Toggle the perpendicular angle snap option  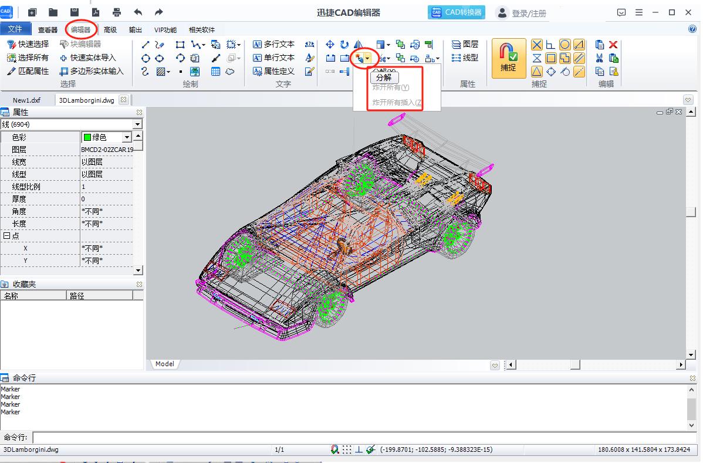pos(551,45)
